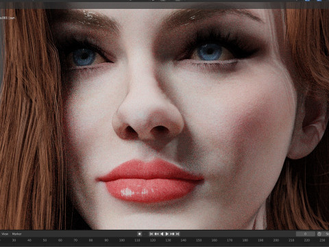Click frame 50 on the timeline ruler

click(45, 240)
